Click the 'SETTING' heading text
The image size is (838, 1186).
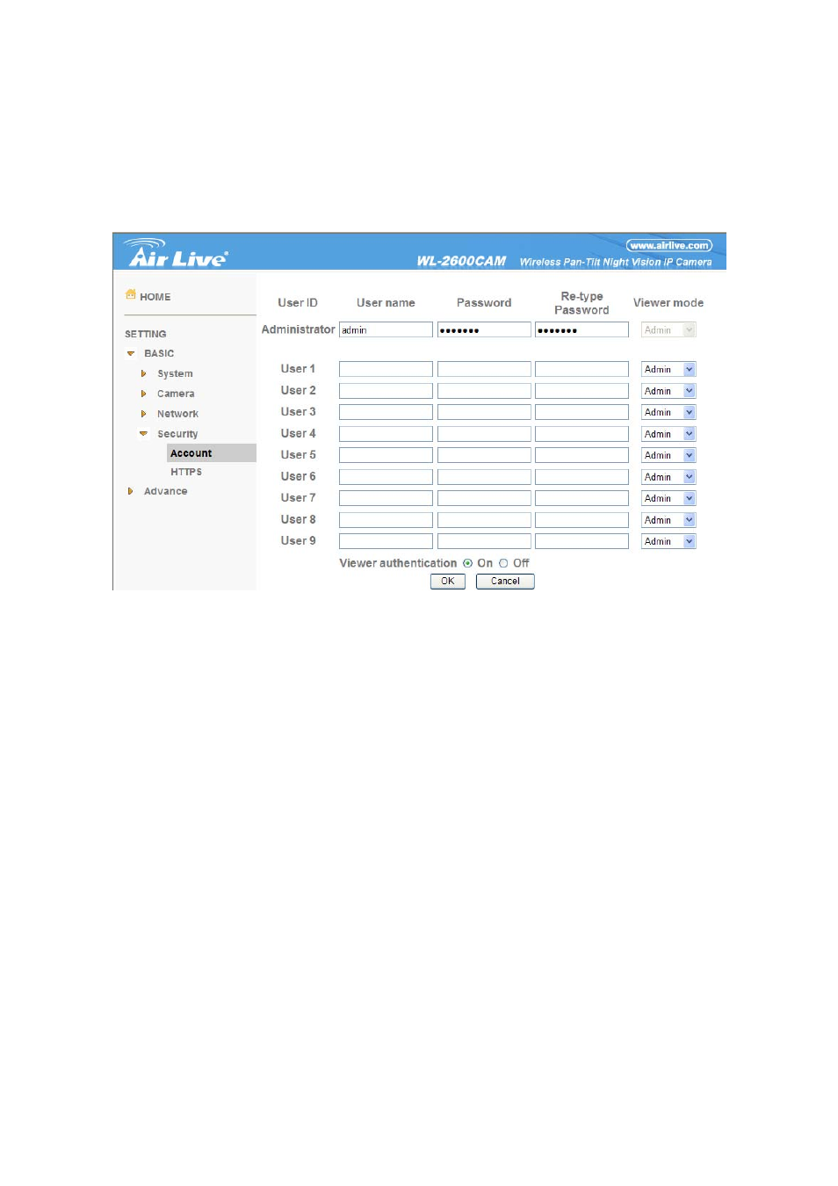pos(146,334)
